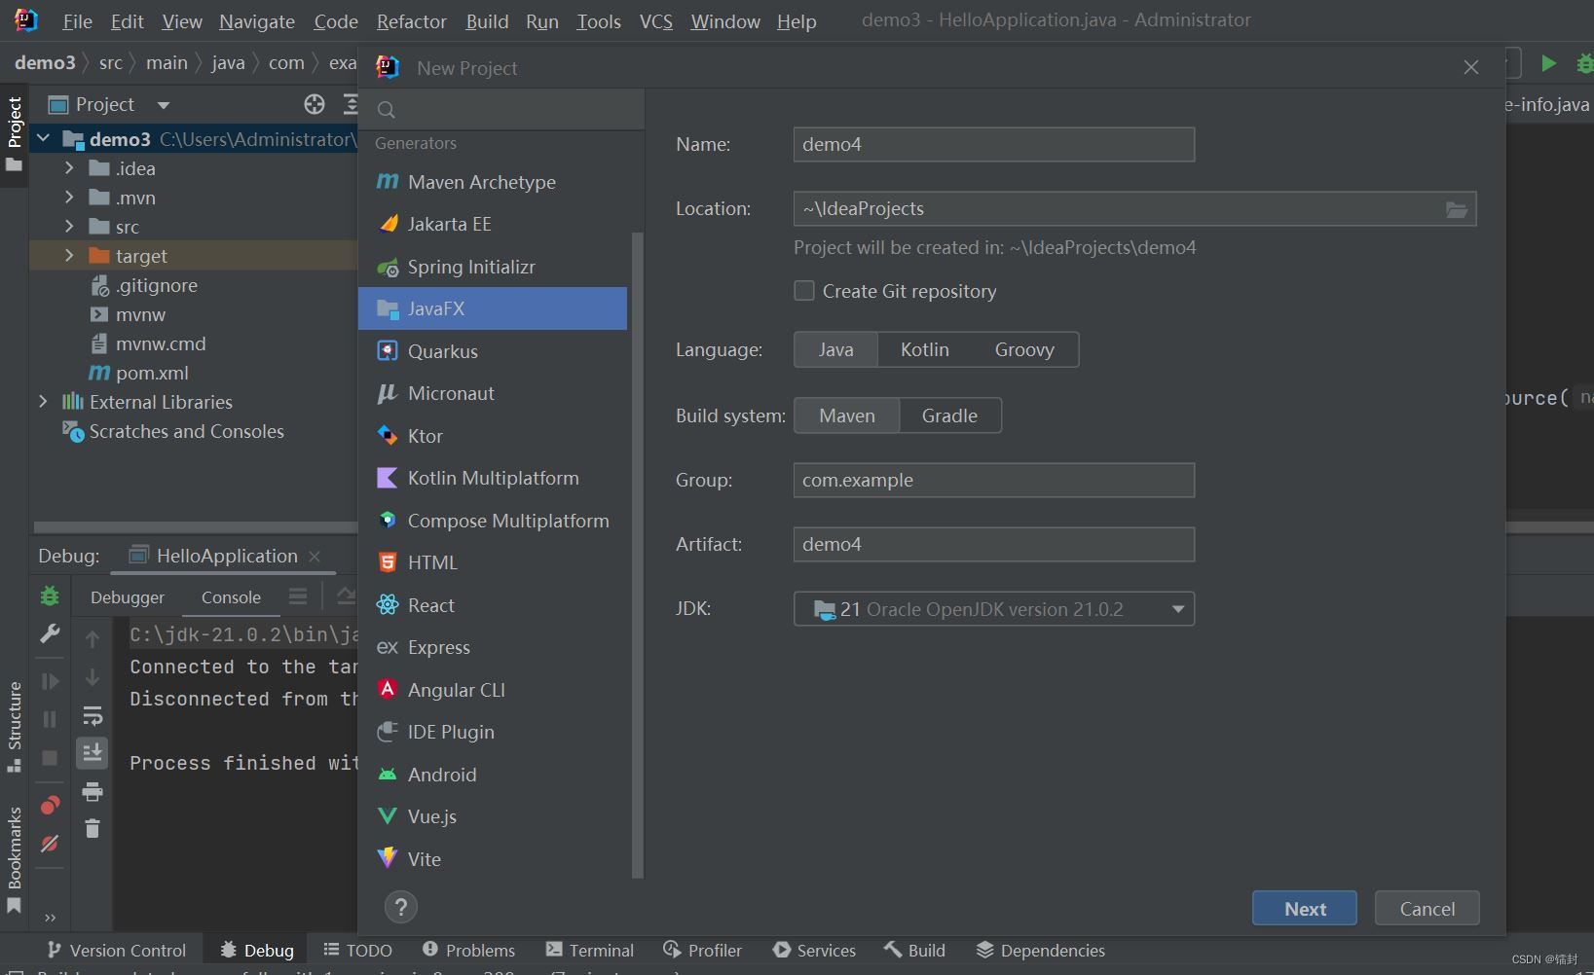The image size is (1594, 975).
Task: Open the File menu
Action: tap(77, 21)
